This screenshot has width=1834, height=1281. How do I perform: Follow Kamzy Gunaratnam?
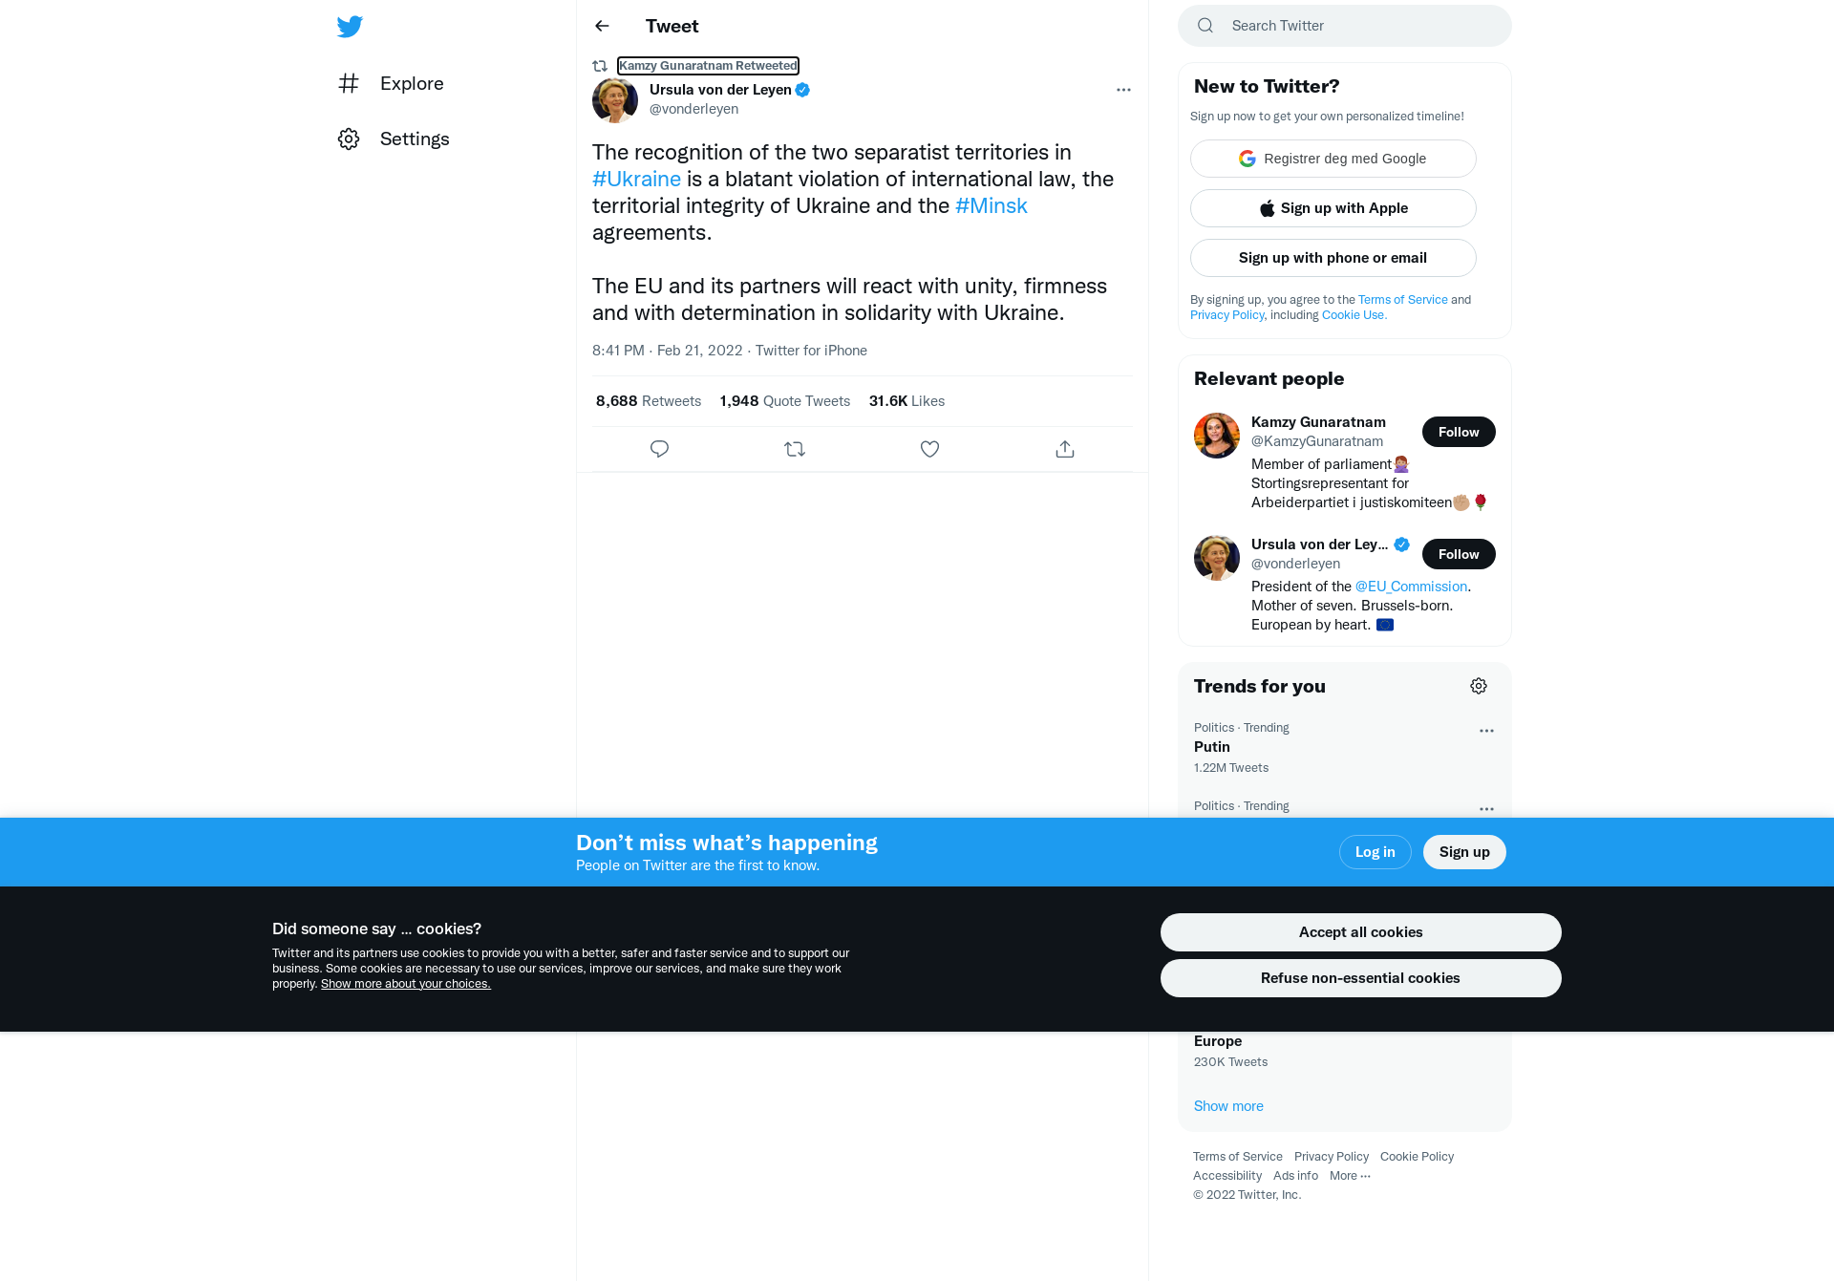1459,432
